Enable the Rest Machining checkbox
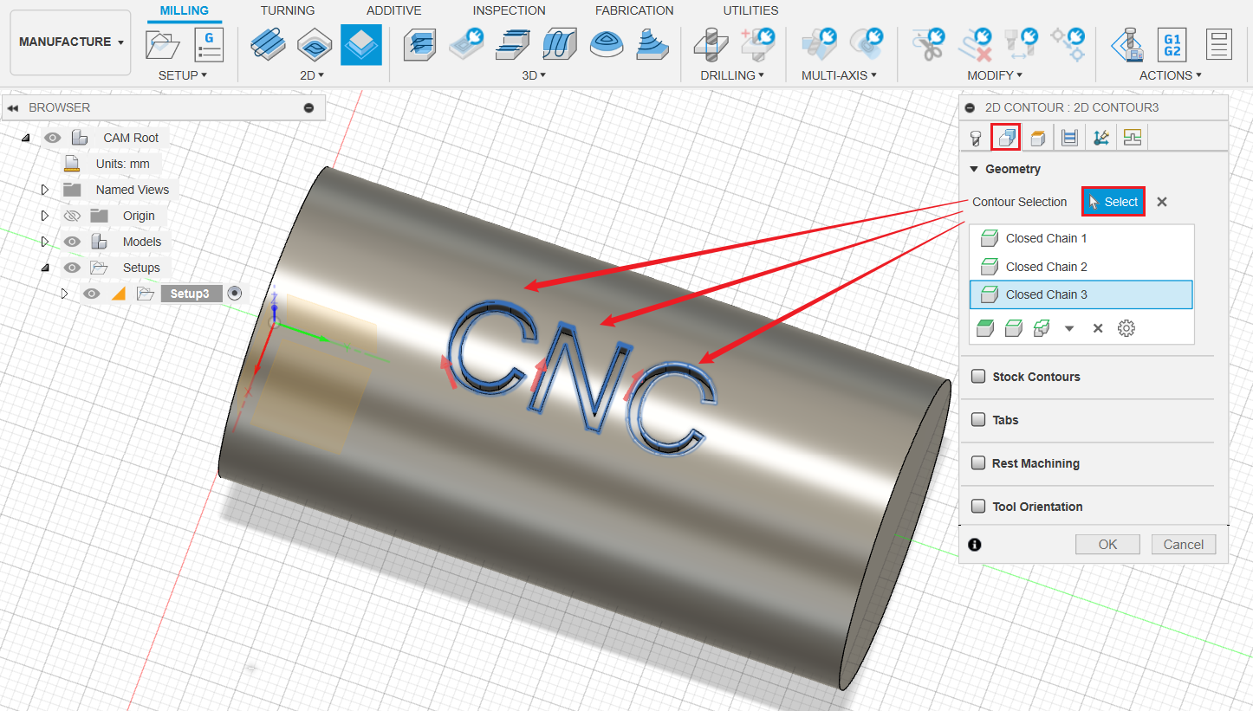 click(x=978, y=463)
